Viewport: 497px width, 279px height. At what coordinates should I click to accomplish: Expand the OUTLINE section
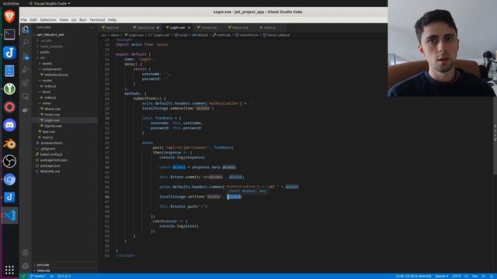(43, 265)
